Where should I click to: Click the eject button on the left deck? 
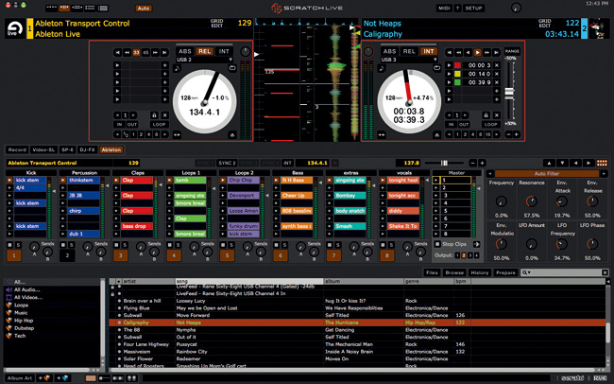pos(232,134)
